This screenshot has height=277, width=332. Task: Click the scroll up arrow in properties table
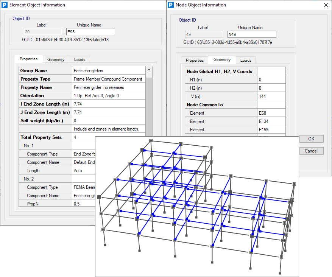pyautogui.click(x=149, y=70)
